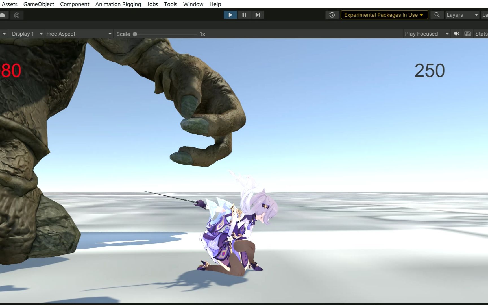Screen dimensions: 488x305
Task: Step forward one frame
Action: click(258, 15)
